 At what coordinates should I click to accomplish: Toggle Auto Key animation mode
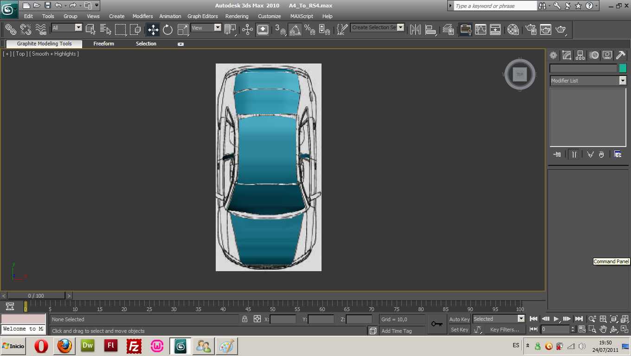(459, 319)
